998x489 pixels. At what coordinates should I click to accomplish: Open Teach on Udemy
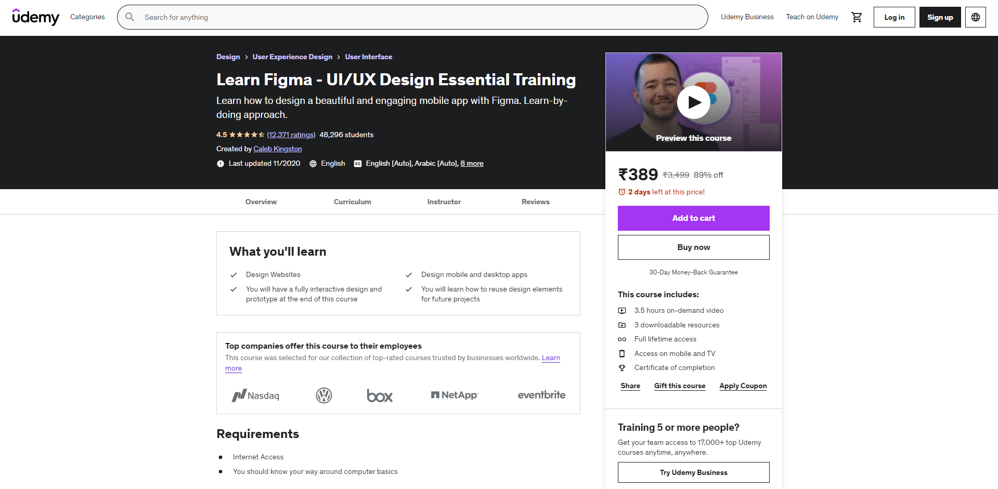[812, 17]
